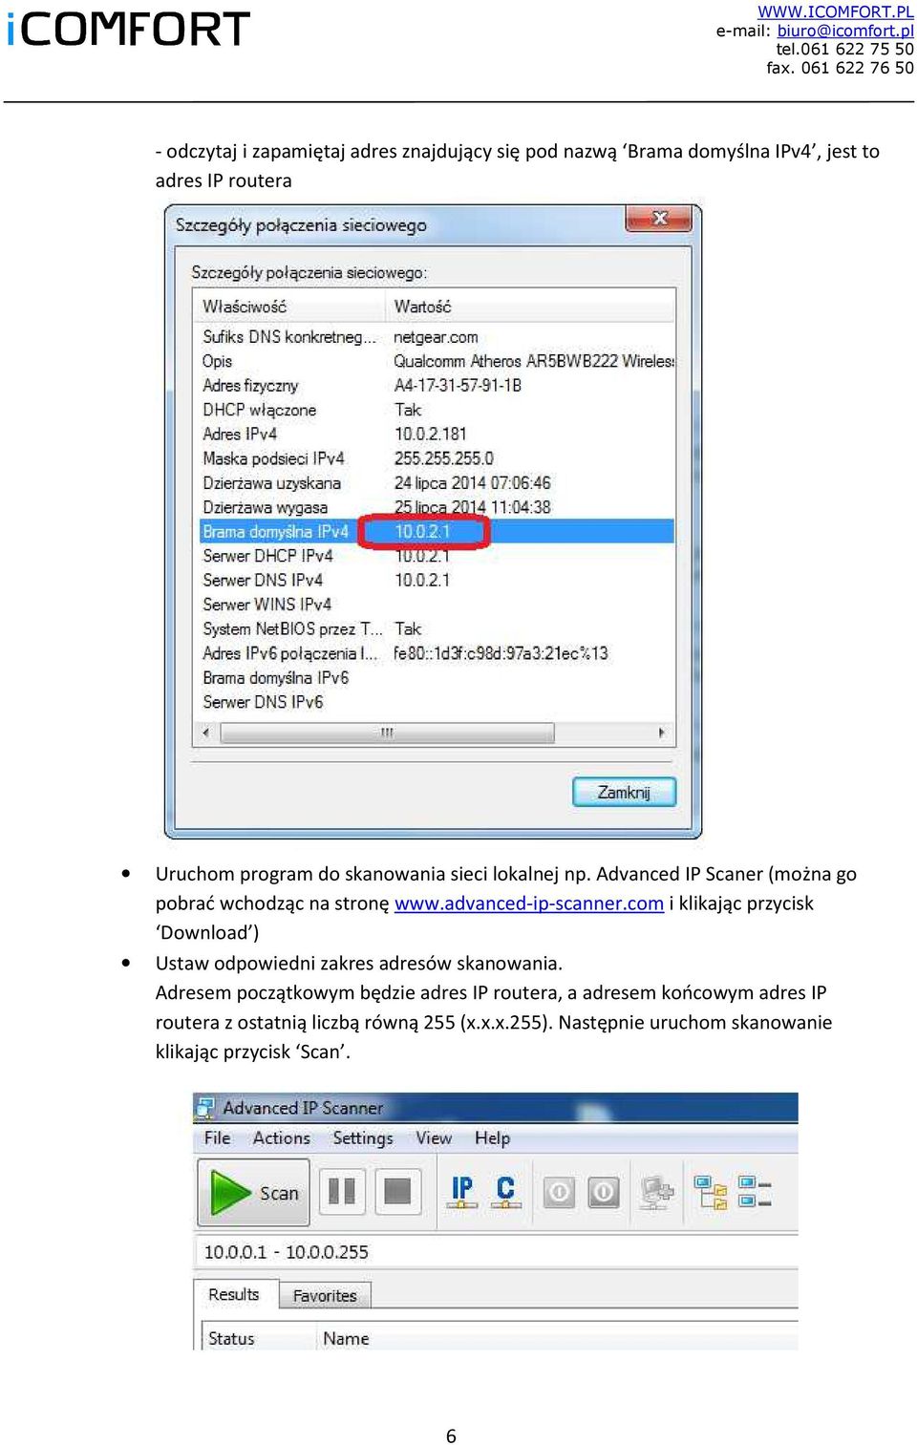The height and width of the screenshot is (1445, 917).
Task: Open the File menu
Action: 217,1137
